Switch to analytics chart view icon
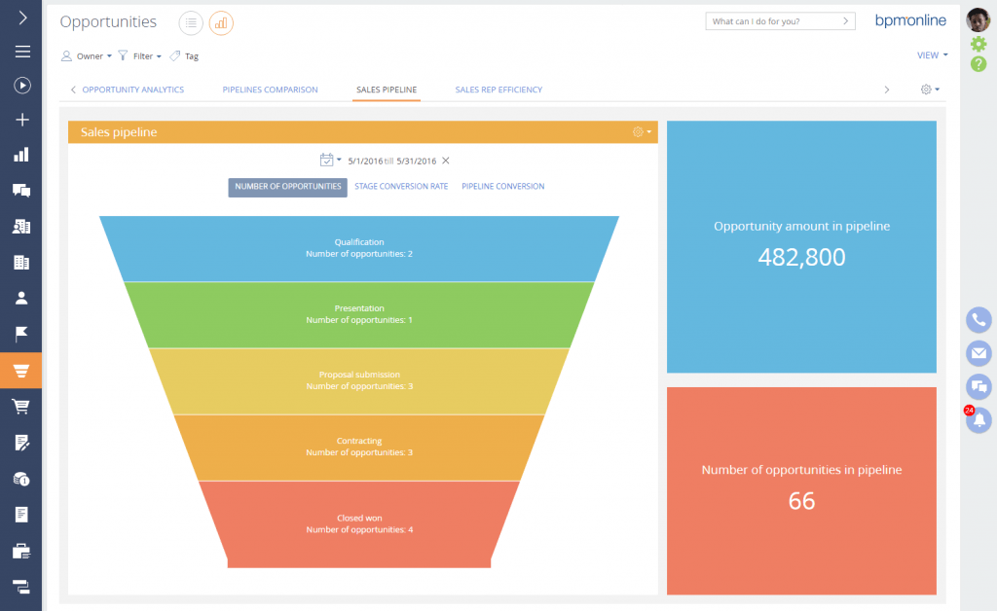 point(221,23)
